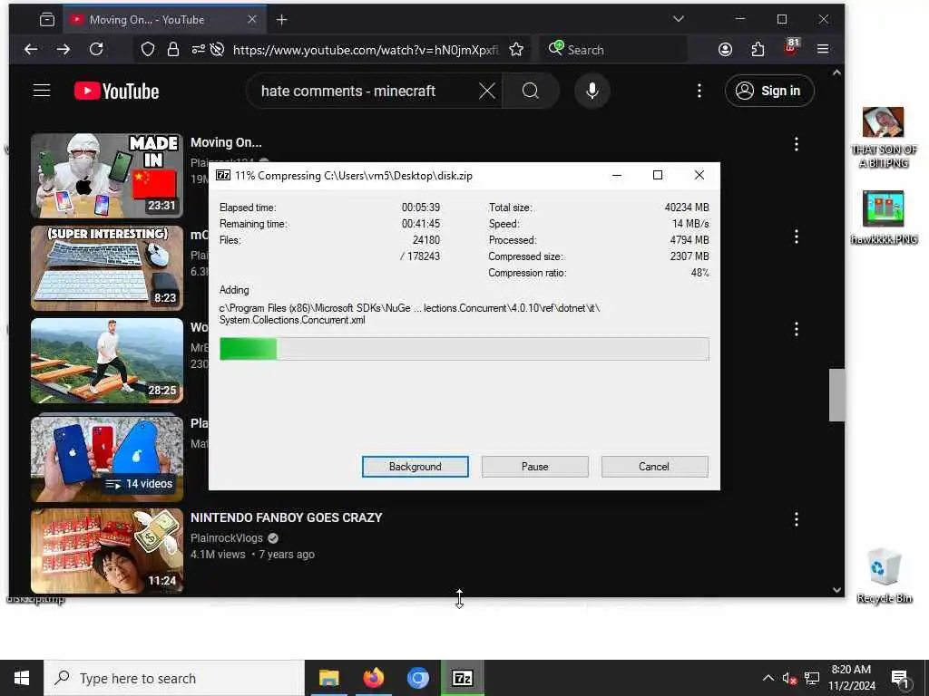The width and height of the screenshot is (929, 696).
Task: Click the scrollbar down arrow in Firefox
Action: [836, 589]
